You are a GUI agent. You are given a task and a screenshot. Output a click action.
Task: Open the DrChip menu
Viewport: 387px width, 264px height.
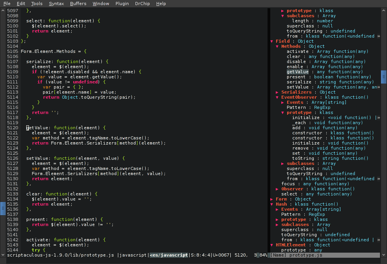(x=142, y=4)
